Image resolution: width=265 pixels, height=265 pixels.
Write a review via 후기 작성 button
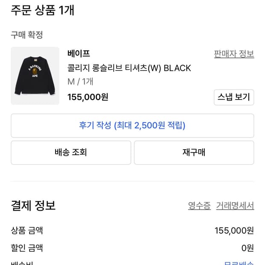(132, 125)
